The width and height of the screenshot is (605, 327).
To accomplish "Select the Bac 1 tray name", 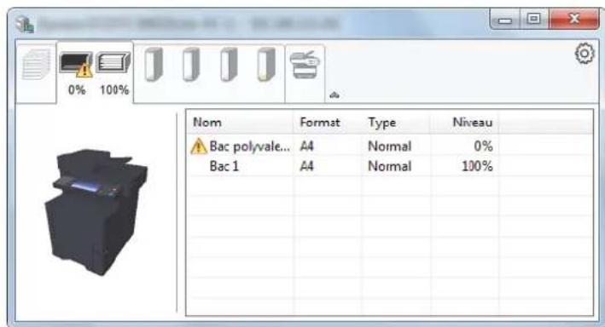I will coord(224,166).
